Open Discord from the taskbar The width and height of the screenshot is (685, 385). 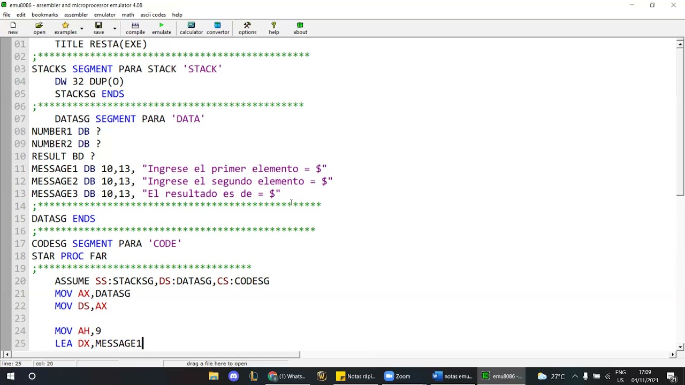pyautogui.click(x=233, y=376)
